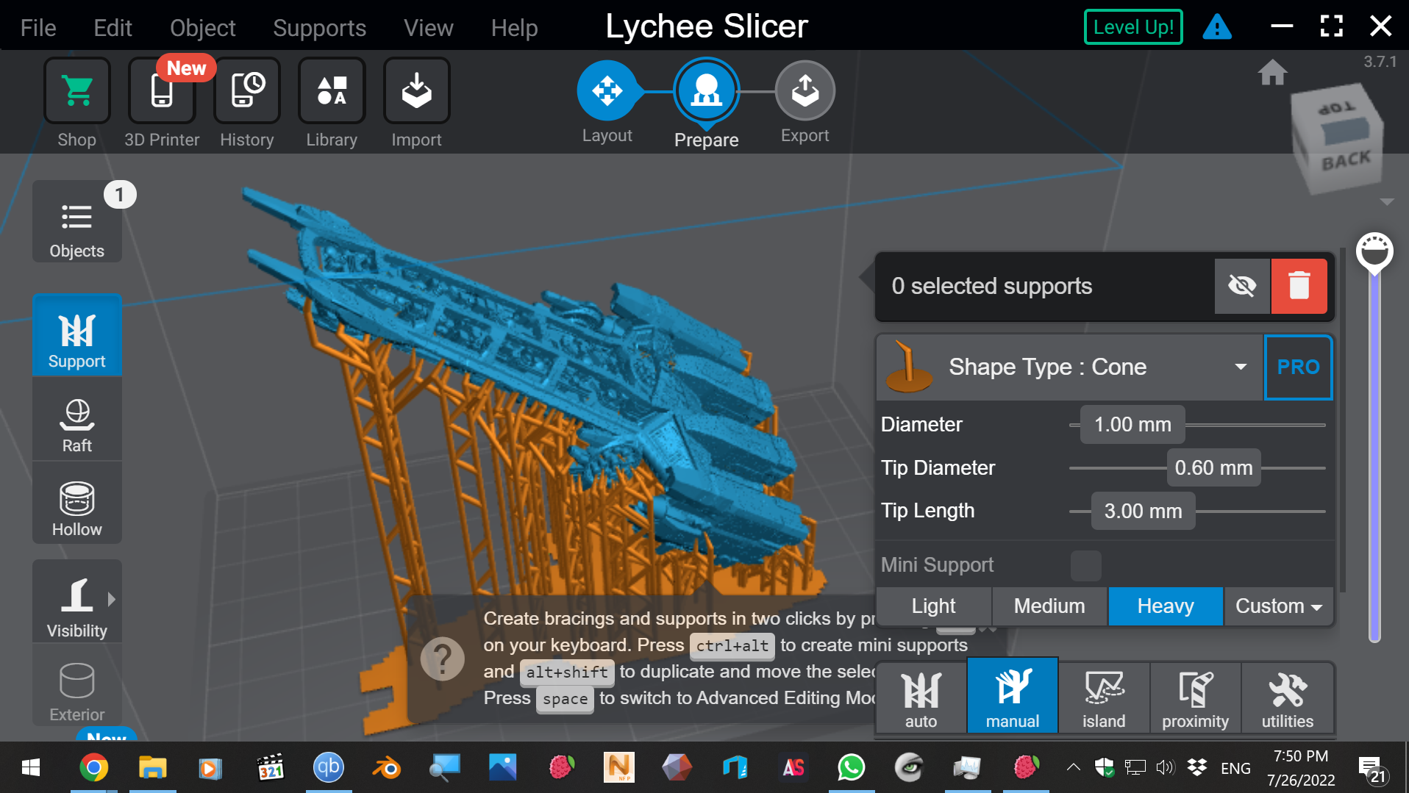Open the Windows Start menu
1409x793 pixels.
tap(30, 768)
